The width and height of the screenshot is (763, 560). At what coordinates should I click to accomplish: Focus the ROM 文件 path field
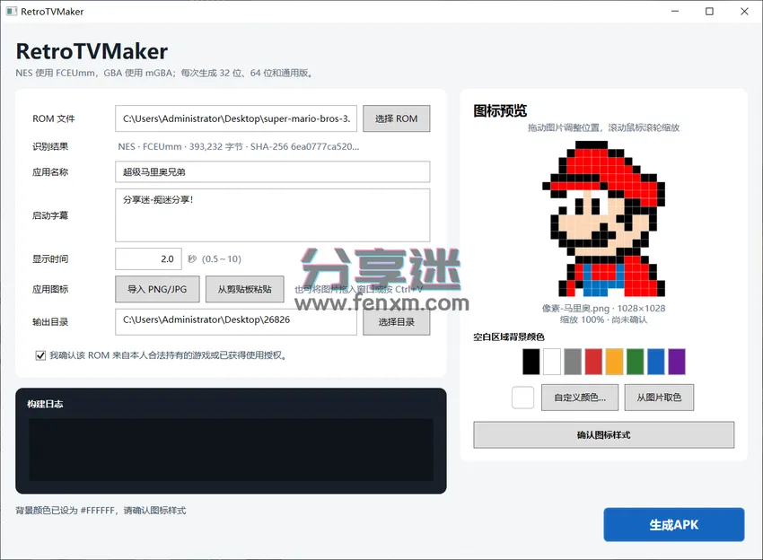236,118
